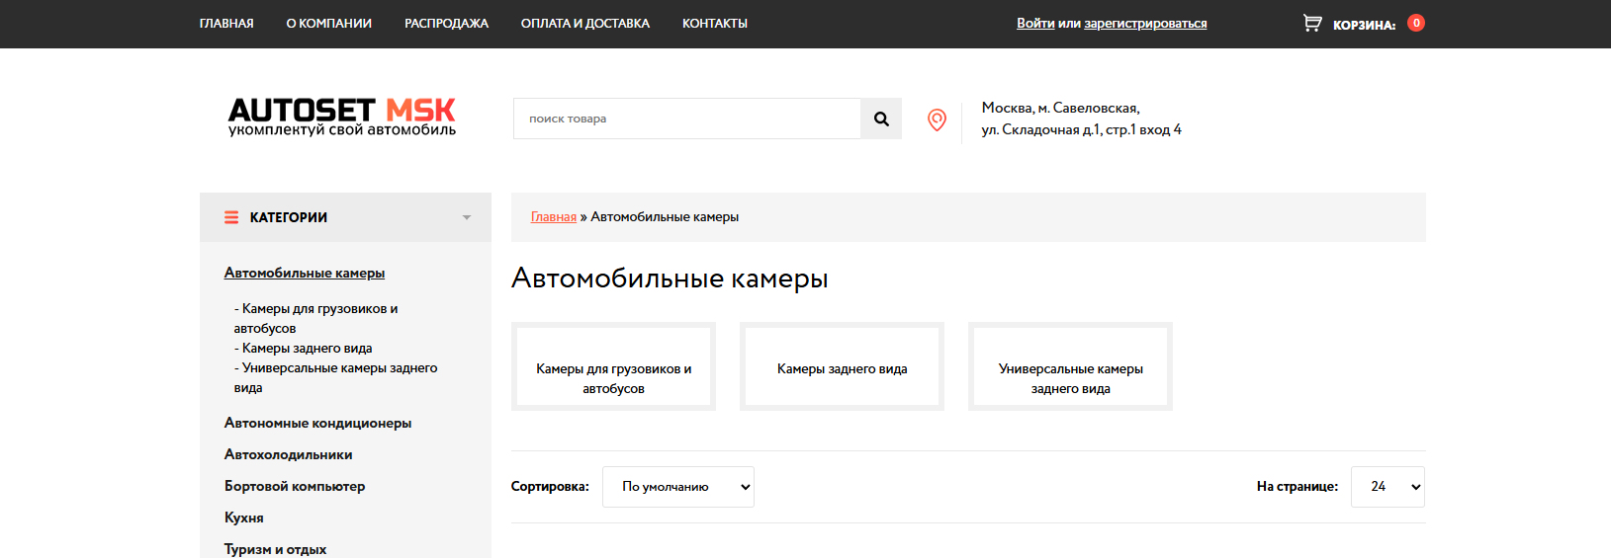1611x558 pixels.
Task: Open ОПЛАТА И ДОСТАВКА page
Action: tap(585, 24)
